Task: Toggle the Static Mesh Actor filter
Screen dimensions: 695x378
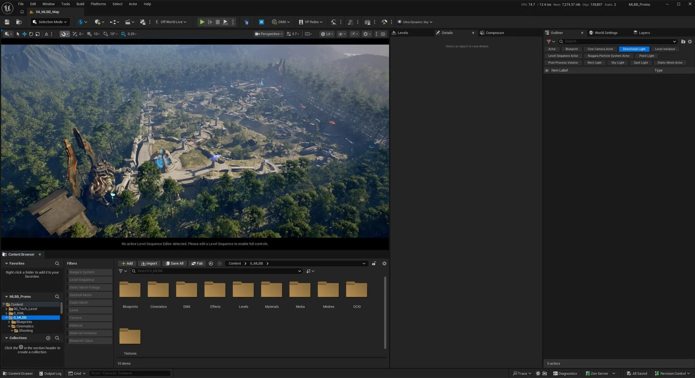Action: point(670,63)
